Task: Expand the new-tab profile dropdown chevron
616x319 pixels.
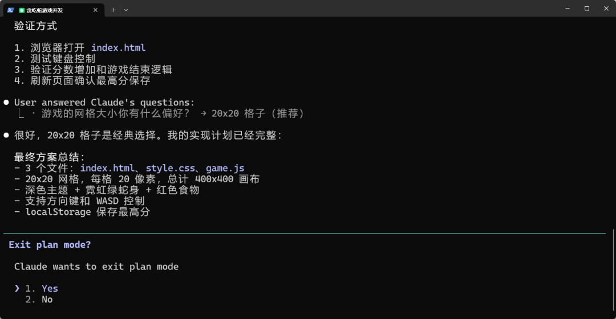Action: pos(126,10)
